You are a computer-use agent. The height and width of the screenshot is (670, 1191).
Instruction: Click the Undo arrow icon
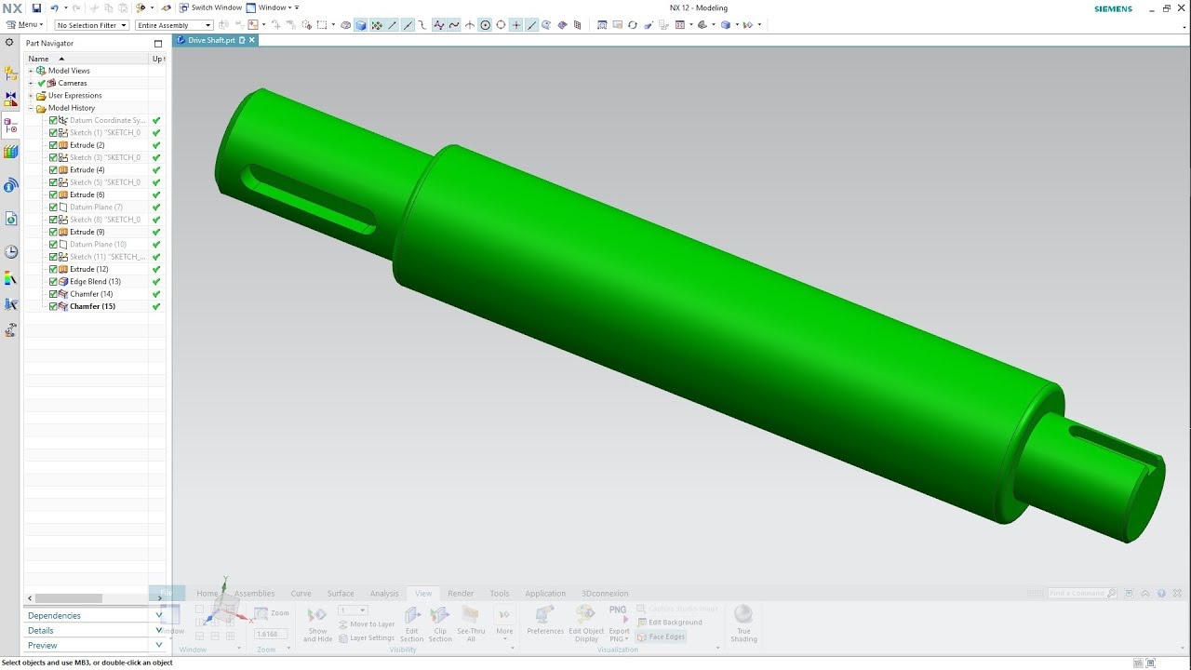click(x=54, y=8)
